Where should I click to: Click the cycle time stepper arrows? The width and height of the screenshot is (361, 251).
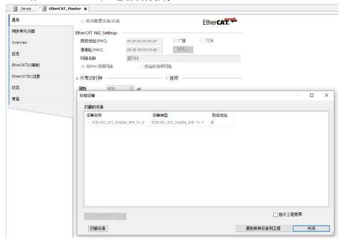(x=131, y=88)
